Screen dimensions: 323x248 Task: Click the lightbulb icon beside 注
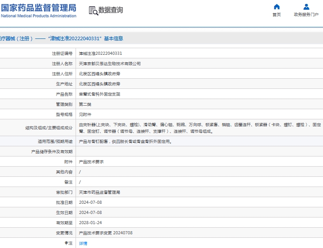(x=66, y=243)
